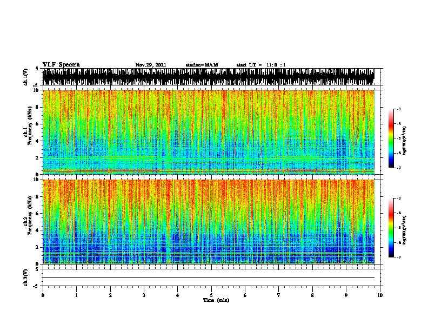Click the "2" minute tick label
428x331 pixels.
tap(110, 295)
